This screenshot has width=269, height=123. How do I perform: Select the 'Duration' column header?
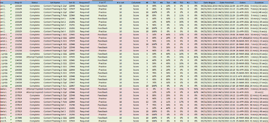coord(259,2)
